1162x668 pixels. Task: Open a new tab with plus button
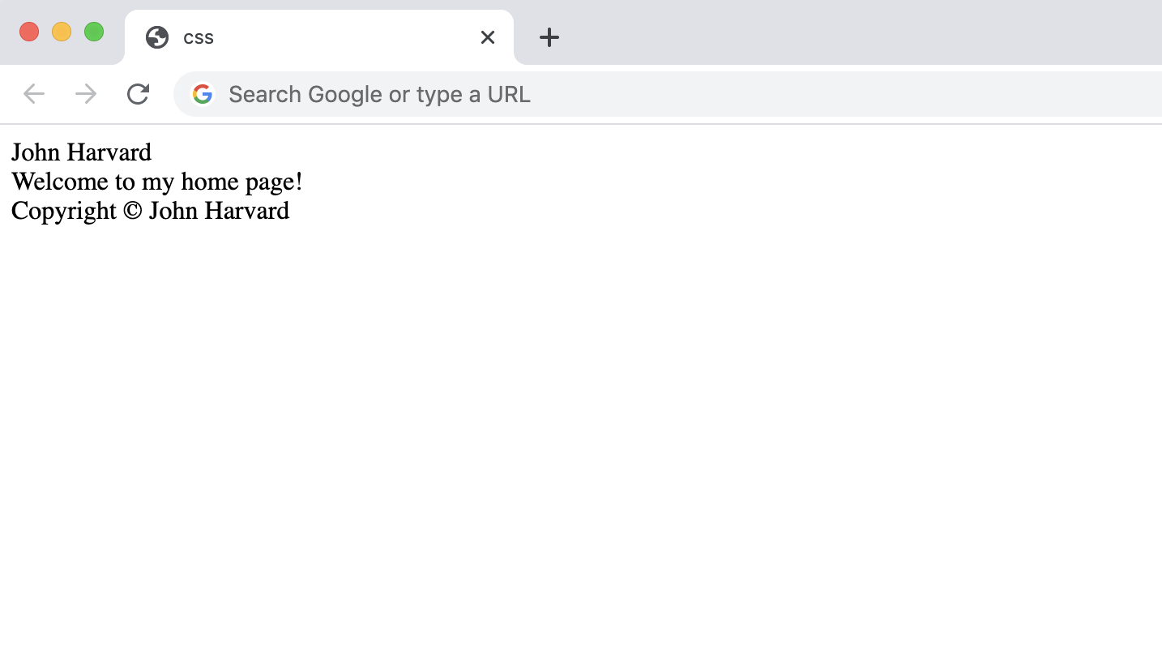click(549, 37)
